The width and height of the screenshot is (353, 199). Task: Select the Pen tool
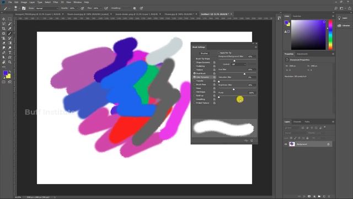4,53
